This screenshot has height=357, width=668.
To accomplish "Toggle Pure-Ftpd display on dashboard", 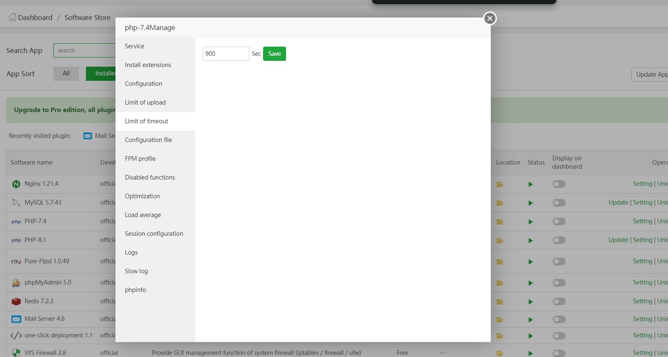I will point(559,262).
